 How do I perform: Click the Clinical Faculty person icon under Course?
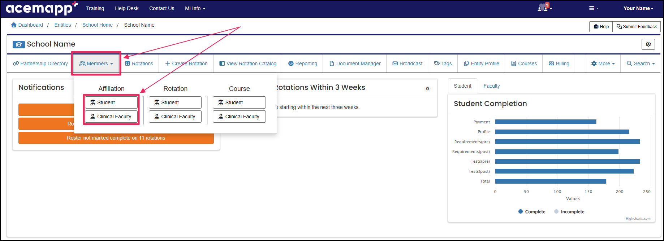click(221, 117)
